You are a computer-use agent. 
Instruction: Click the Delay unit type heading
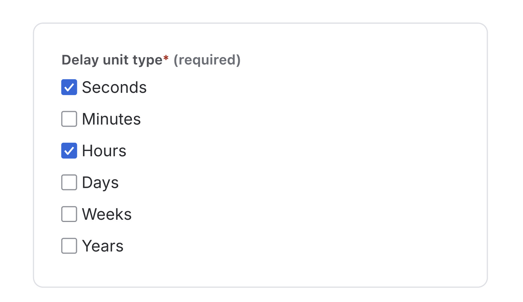pyautogui.click(x=113, y=59)
